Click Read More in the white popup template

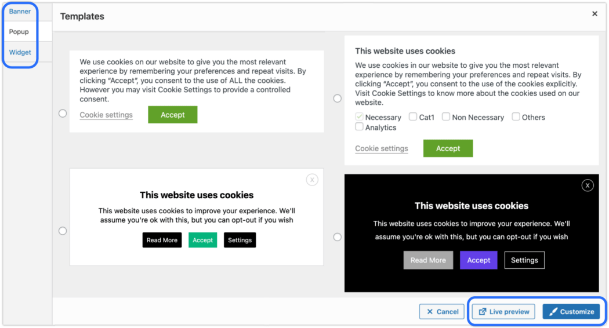(162, 240)
